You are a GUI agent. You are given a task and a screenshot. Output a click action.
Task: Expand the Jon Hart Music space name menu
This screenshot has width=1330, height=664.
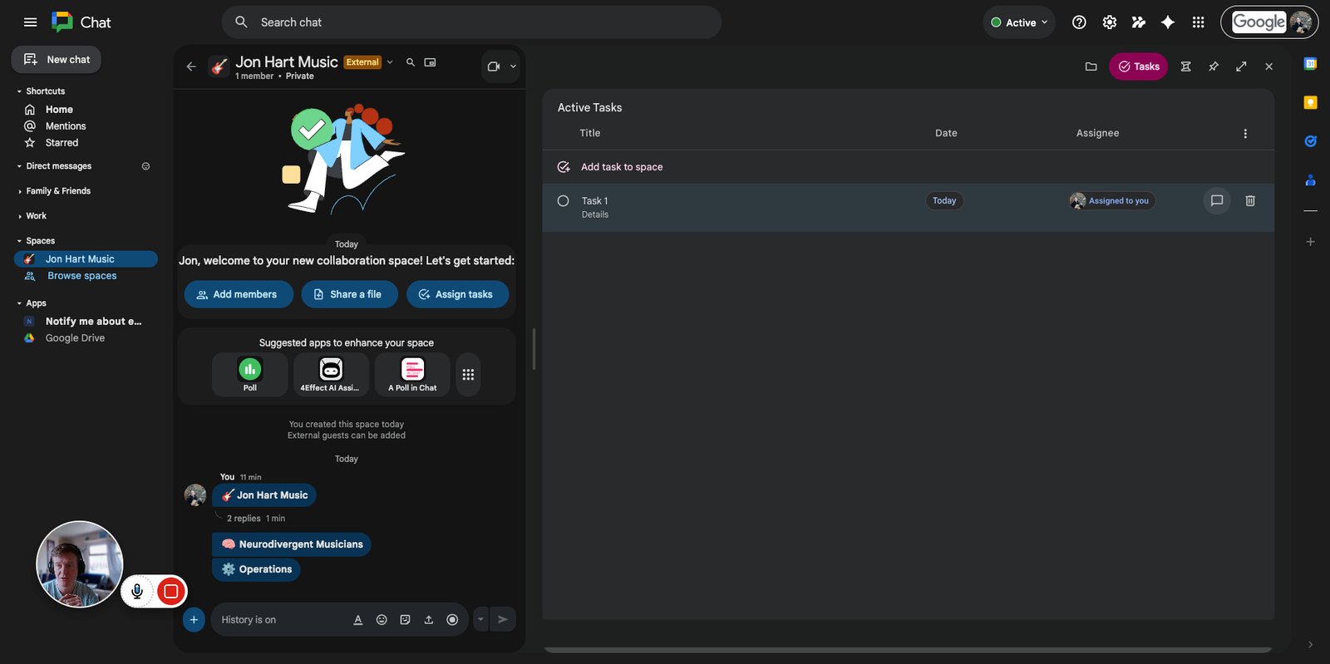390,62
